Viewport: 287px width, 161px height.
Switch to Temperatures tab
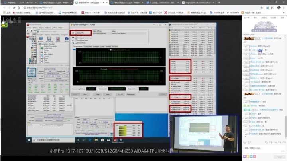click(x=78, y=46)
